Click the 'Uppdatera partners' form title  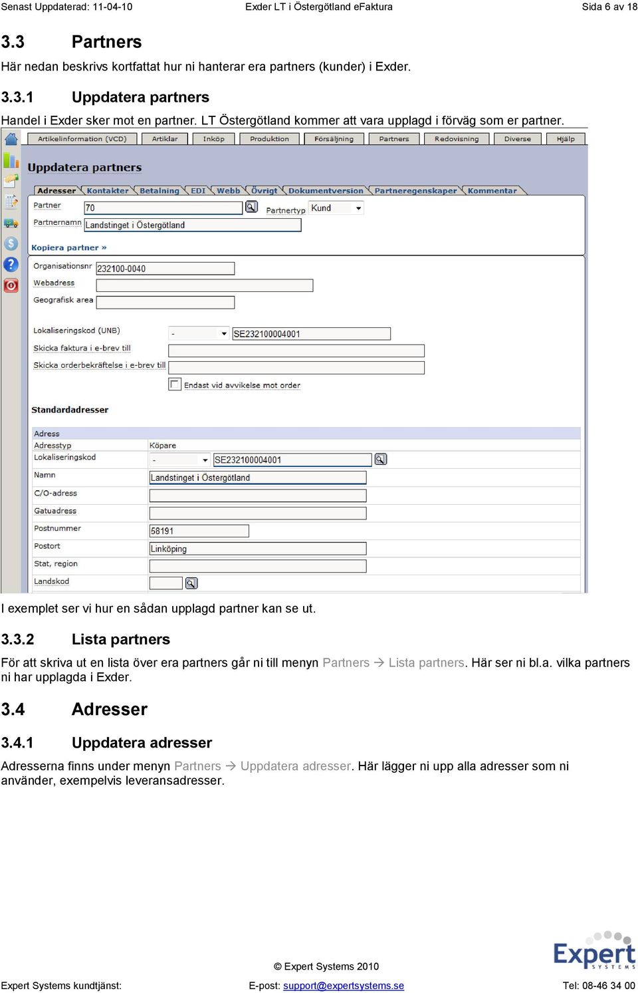84,168
